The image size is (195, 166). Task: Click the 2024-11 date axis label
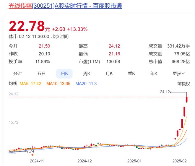[x=37, y=161]
